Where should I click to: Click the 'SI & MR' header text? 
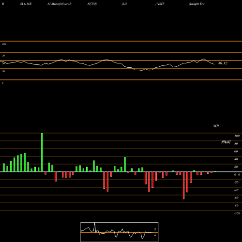[x=26, y=4]
